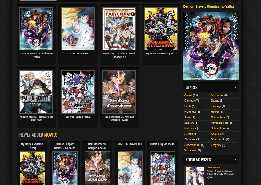Open the My Hero Academia poster in the top grid

(161, 29)
